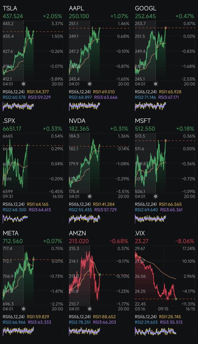Screen dimensions: 198x344
Task: Click the META RSI indicator mini chart
Action: (18, 331)
